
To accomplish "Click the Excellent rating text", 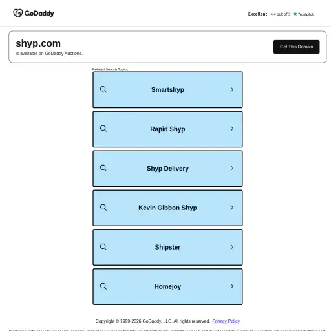I will (257, 14).
